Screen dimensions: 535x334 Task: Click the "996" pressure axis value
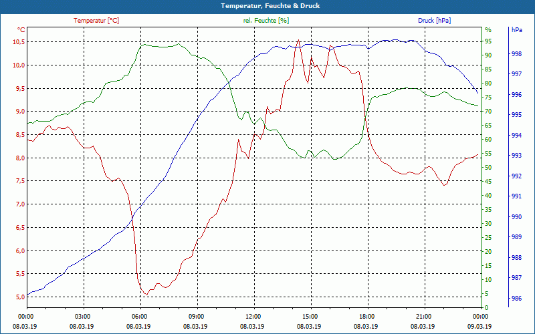click(517, 94)
